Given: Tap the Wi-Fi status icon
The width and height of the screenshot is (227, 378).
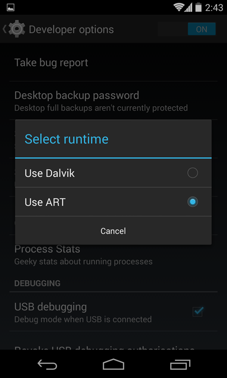Looking at the screenshot, I should tap(179, 7).
